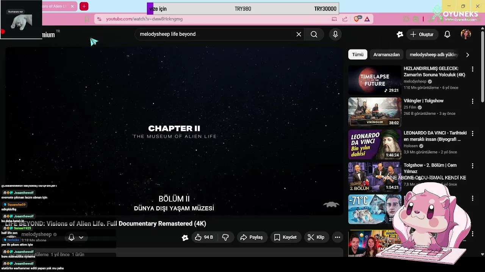Click the share page icon in address bar
Screen dimensions: 485x272
pyautogui.click(x=345, y=19)
